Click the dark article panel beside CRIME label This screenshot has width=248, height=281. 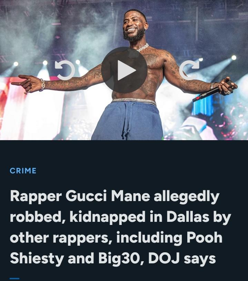[x=141, y=171]
